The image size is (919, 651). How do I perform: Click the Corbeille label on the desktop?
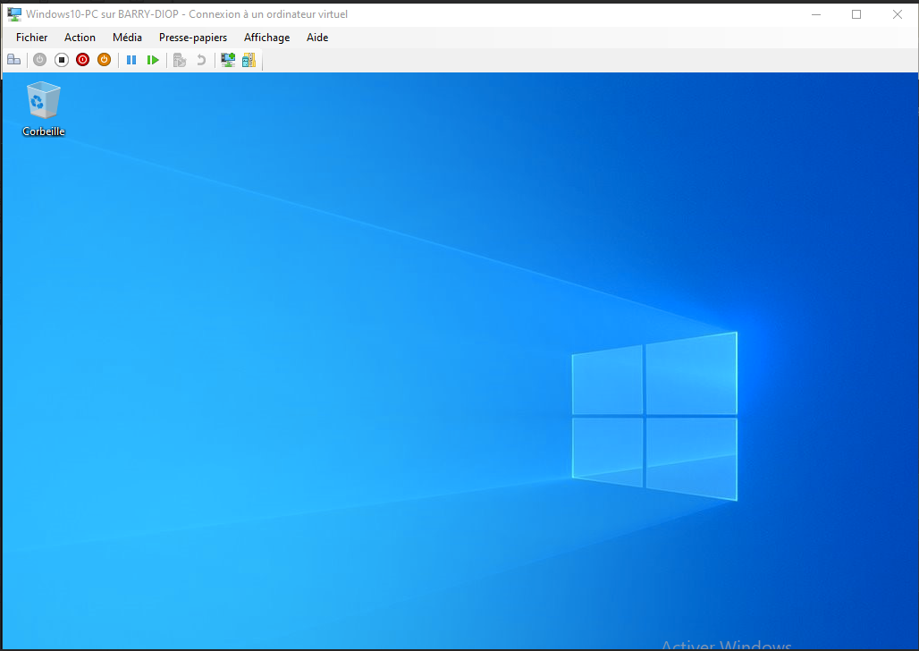[x=44, y=131]
